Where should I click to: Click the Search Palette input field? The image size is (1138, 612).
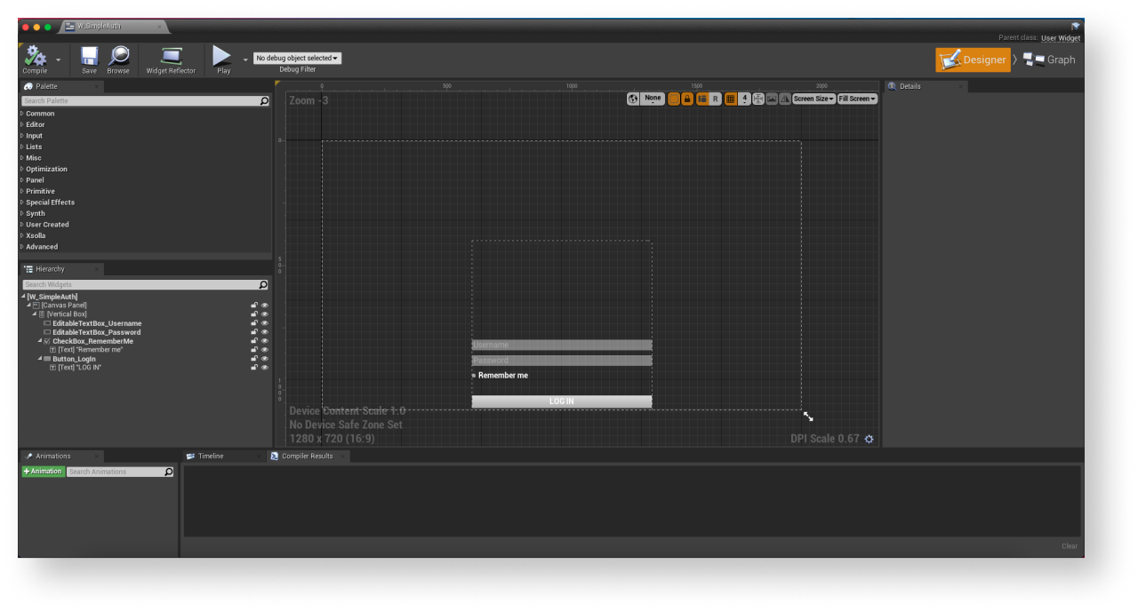(140, 101)
